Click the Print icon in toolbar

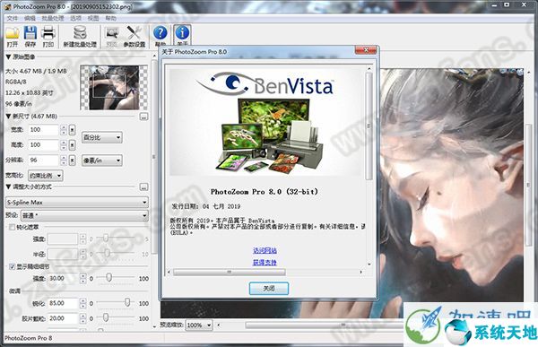pyautogui.click(x=48, y=33)
